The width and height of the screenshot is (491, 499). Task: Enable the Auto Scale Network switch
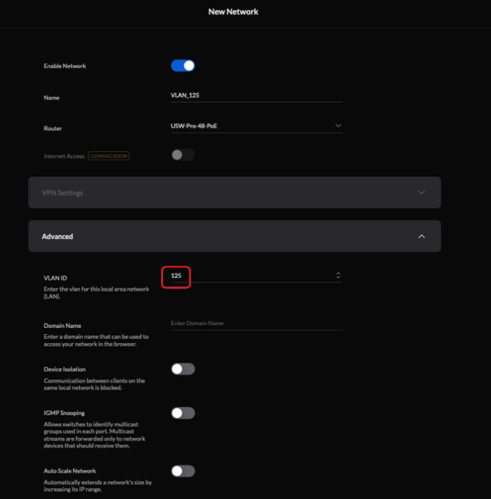pyautogui.click(x=183, y=471)
